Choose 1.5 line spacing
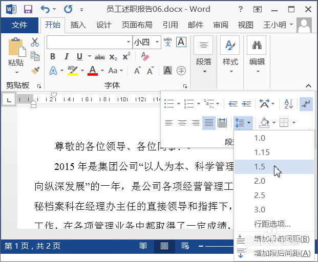 (274, 167)
